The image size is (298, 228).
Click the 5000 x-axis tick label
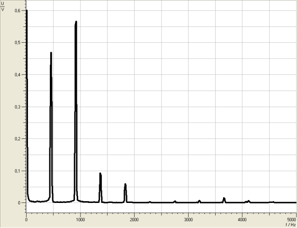(291, 219)
